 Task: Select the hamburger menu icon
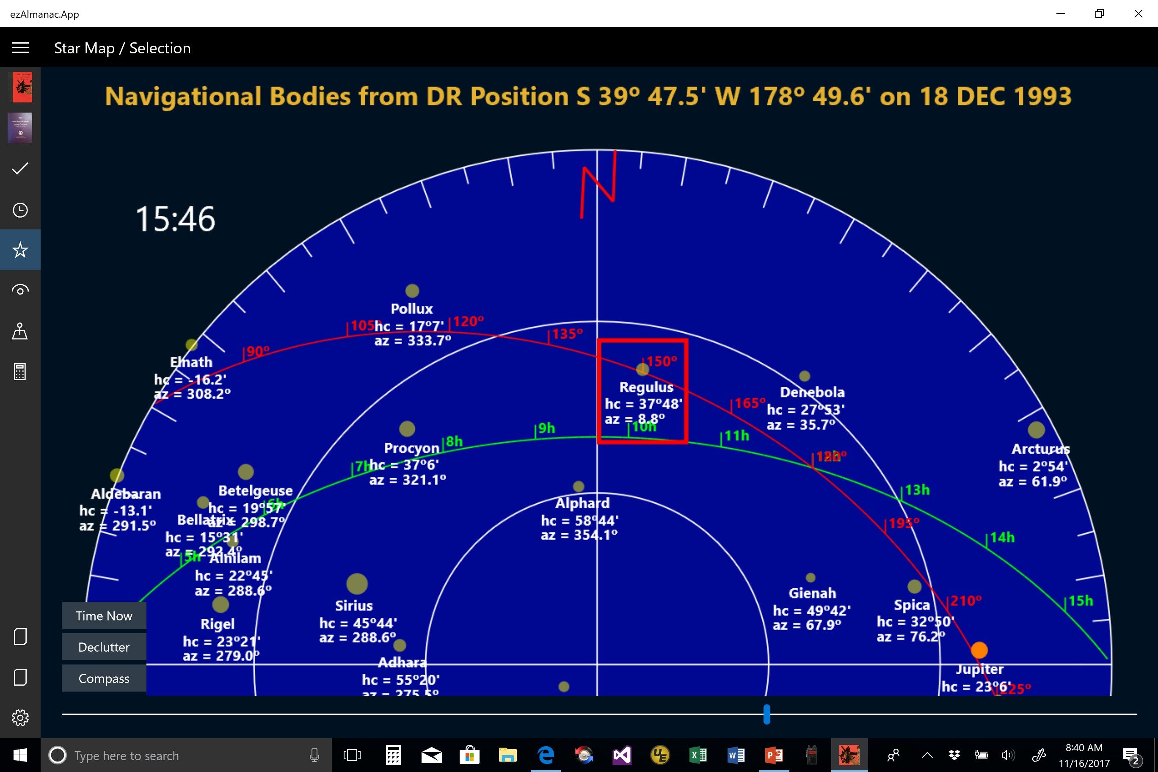click(21, 48)
